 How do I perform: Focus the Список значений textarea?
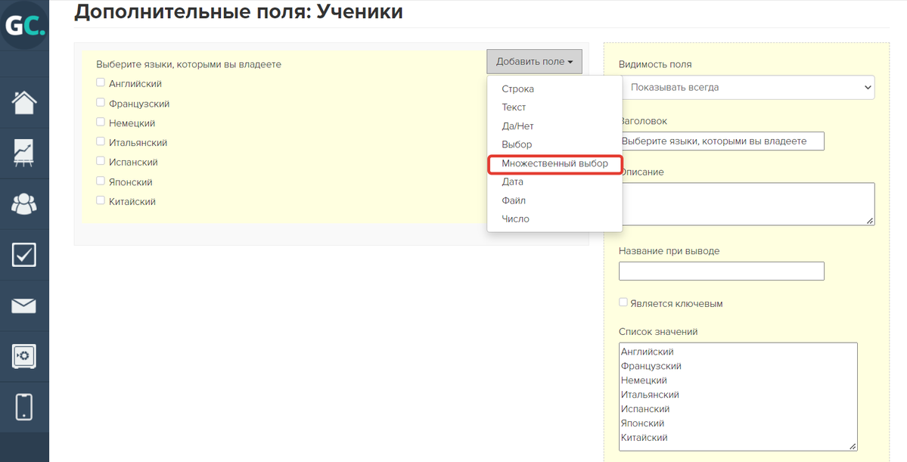pos(738,395)
